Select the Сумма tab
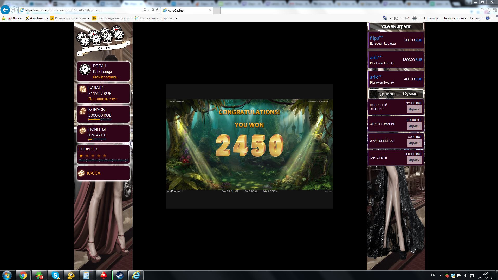 410,94
